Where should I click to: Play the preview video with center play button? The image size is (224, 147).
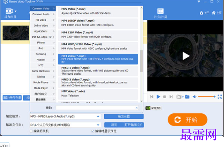186,56
